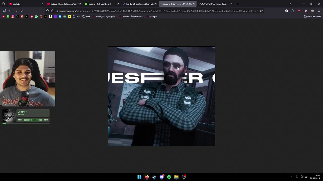Expand the Gitar bookmarks folder
The height and width of the screenshot is (181, 323).
(76, 17)
